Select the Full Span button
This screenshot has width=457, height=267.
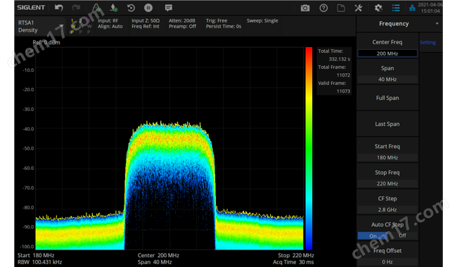(387, 98)
